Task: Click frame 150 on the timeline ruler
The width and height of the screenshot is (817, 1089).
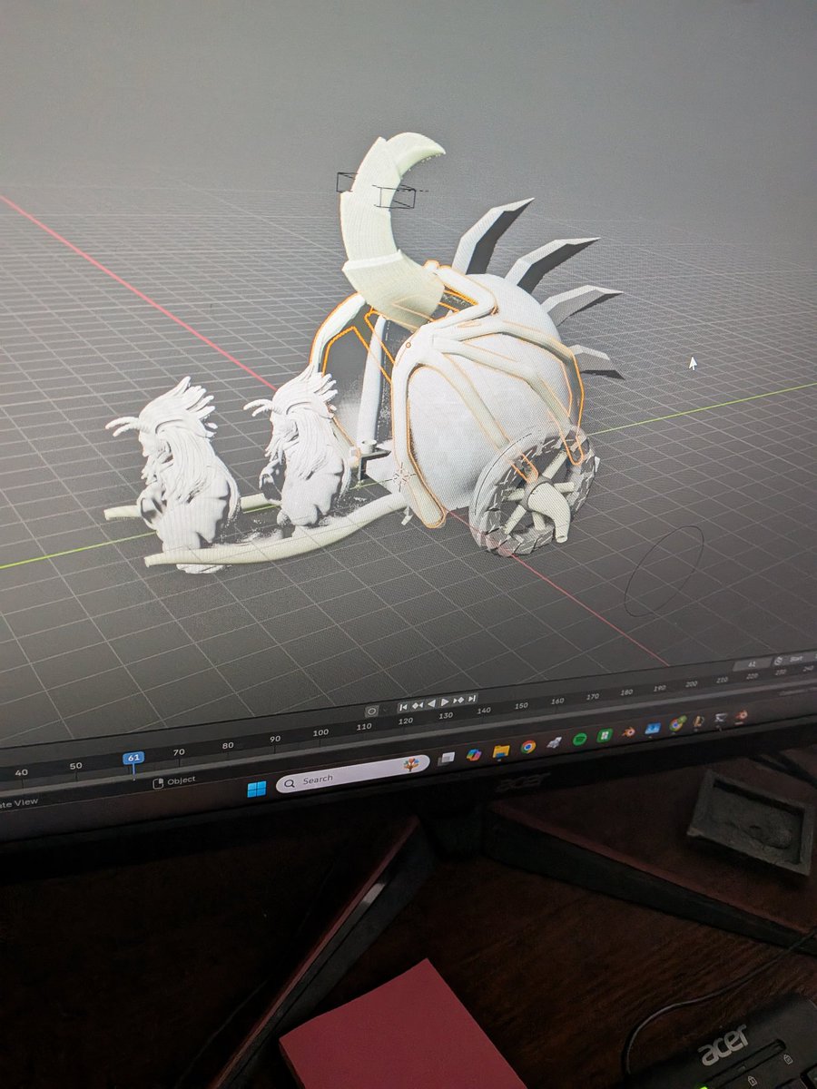Action: click(x=521, y=705)
